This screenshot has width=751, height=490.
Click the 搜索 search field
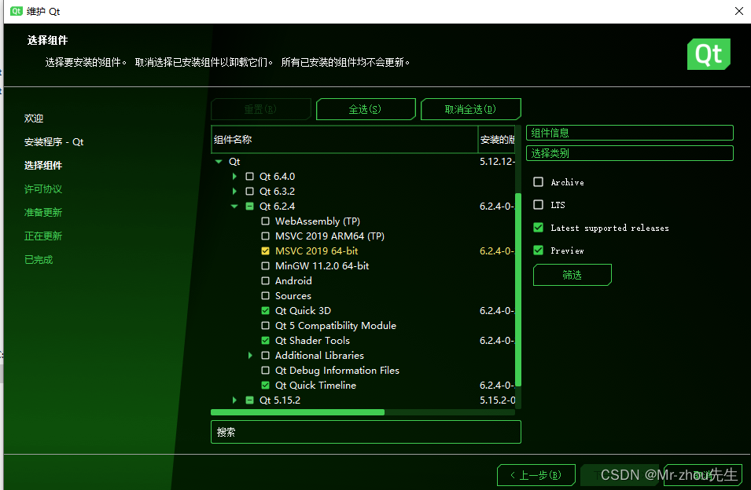pyautogui.click(x=365, y=432)
